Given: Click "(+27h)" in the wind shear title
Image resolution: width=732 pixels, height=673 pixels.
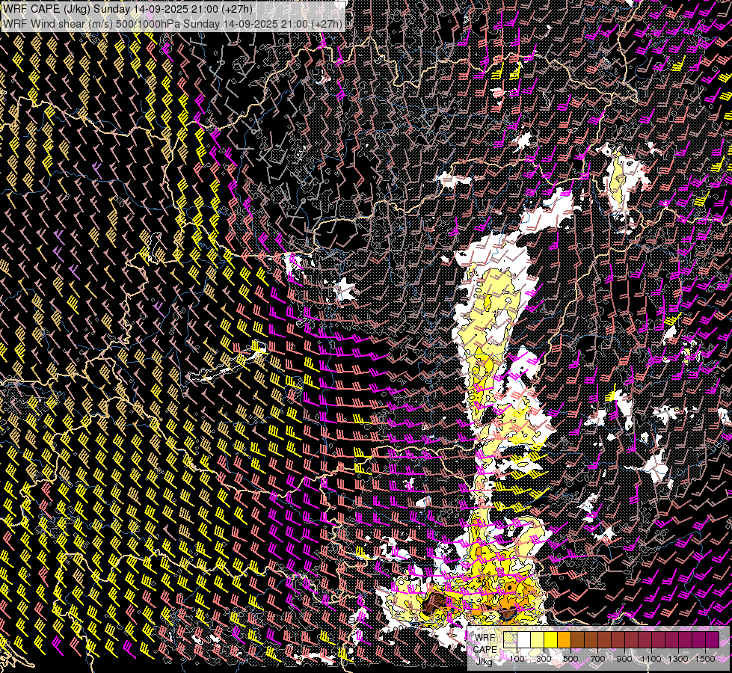Looking at the screenshot, I should pos(325,23).
